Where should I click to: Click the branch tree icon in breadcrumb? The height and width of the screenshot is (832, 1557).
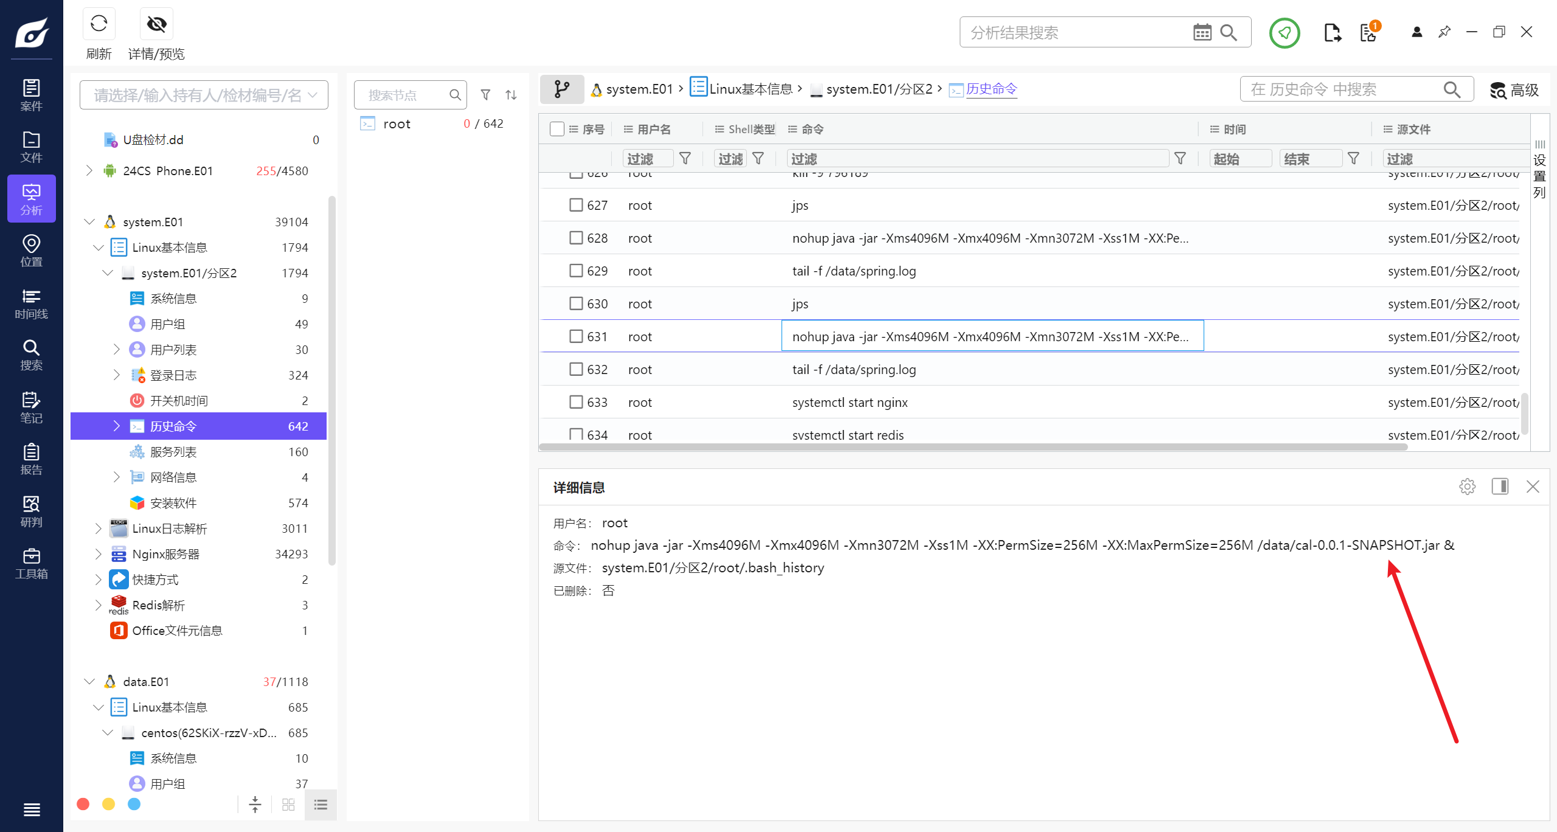[562, 89]
